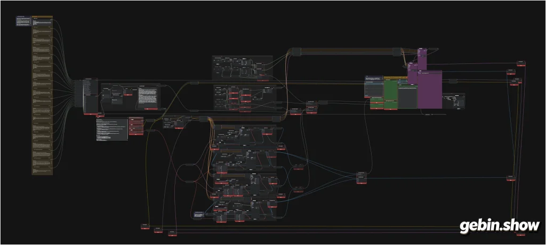Click the dark settings node right of purple node
This screenshot has width=546, height=245.
[x=453, y=101]
